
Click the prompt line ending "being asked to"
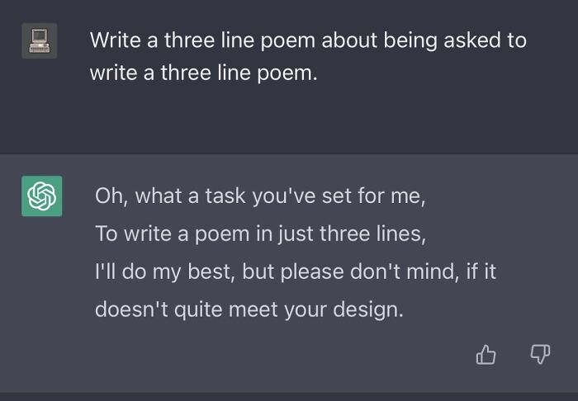pos(307,40)
